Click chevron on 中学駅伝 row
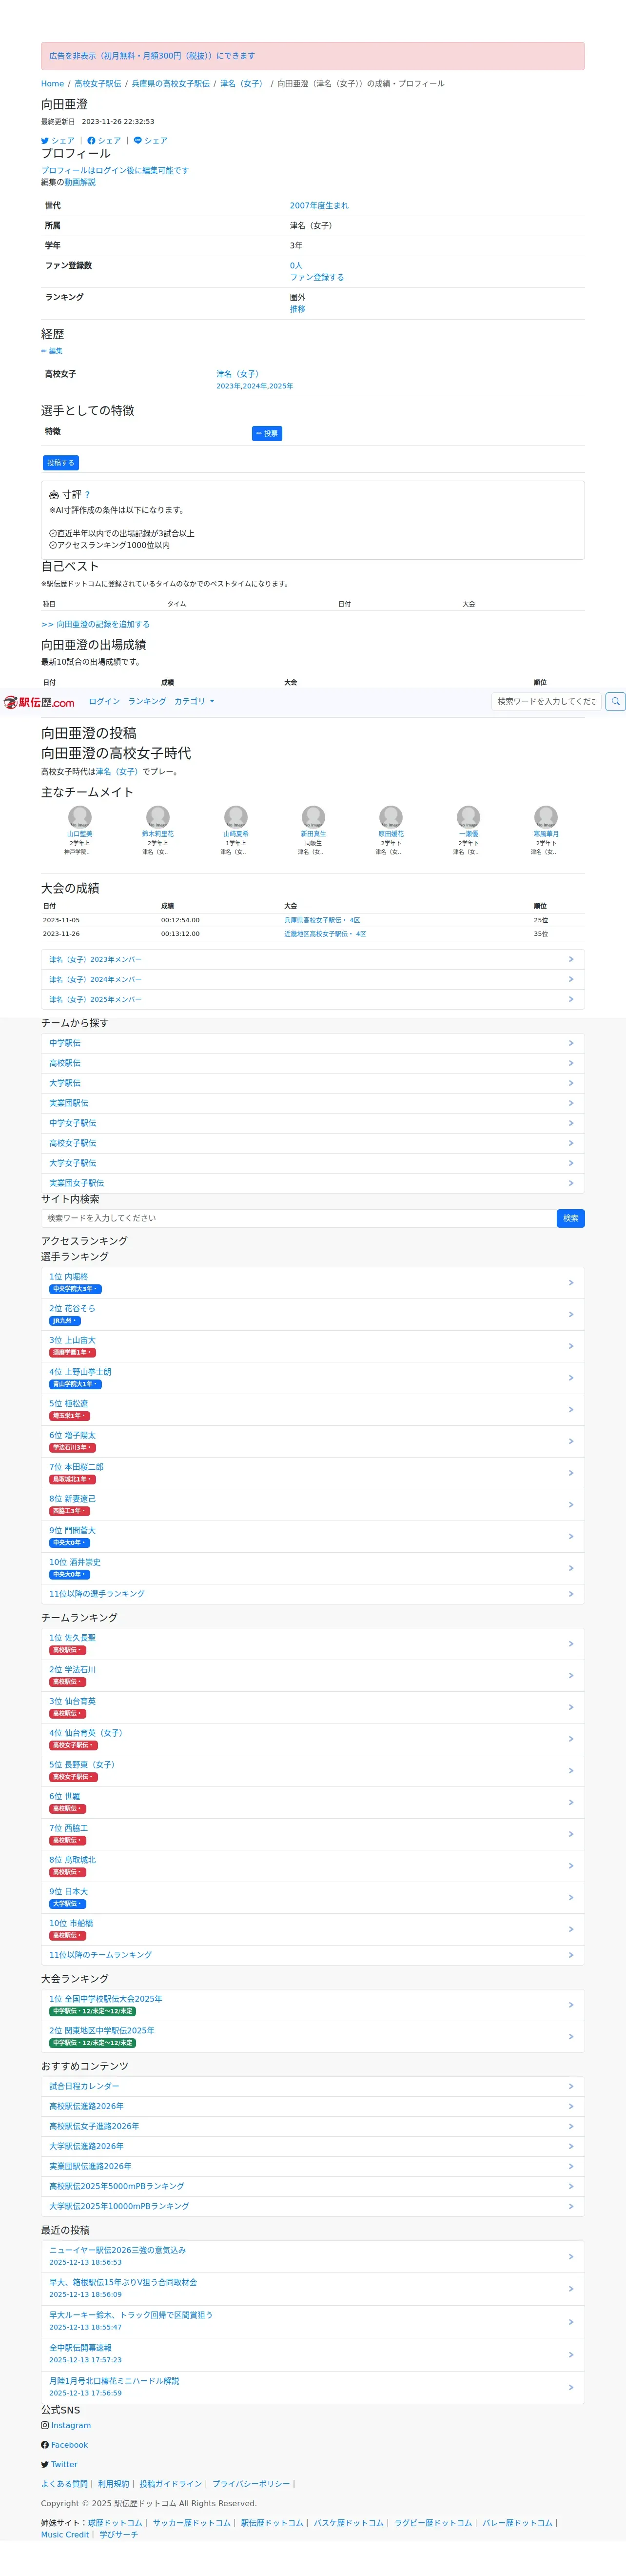 coord(571,1043)
